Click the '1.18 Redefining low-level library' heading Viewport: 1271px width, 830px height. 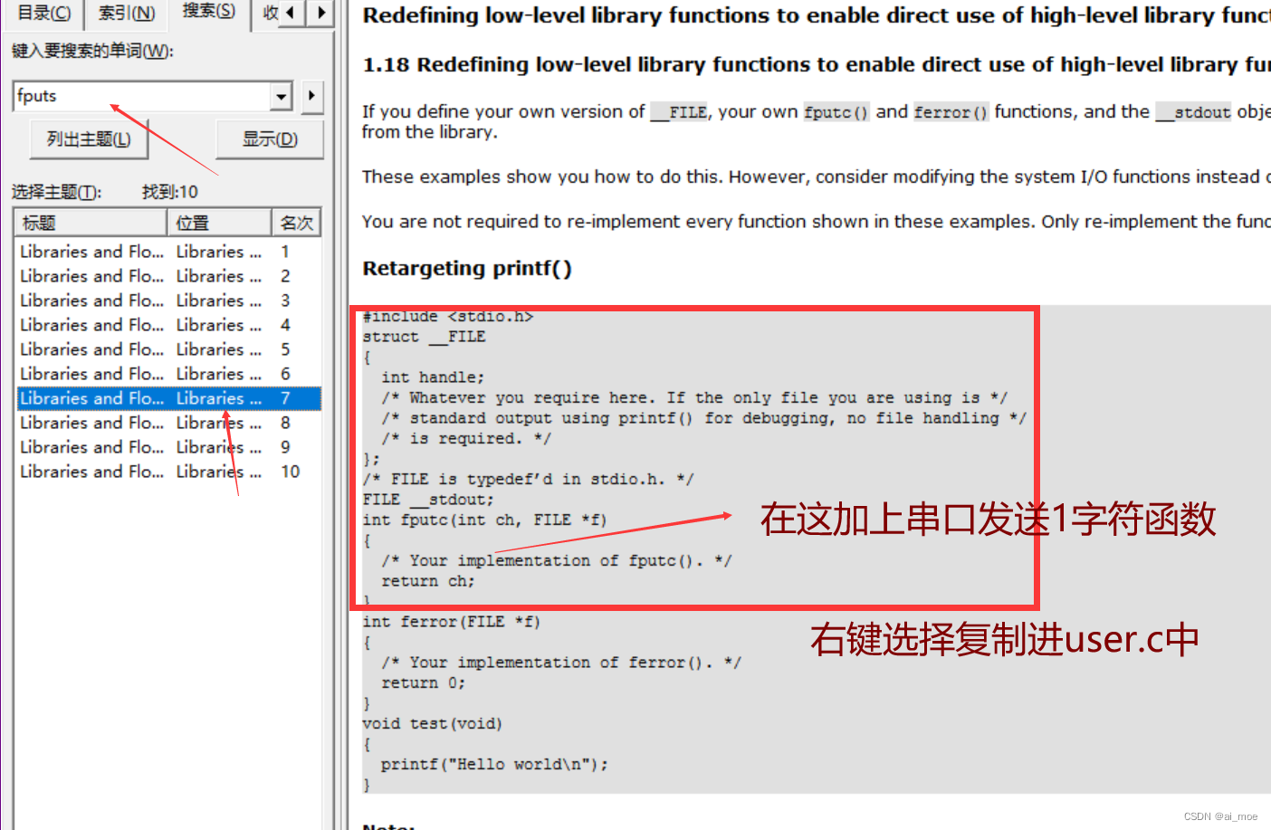coord(817,64)
